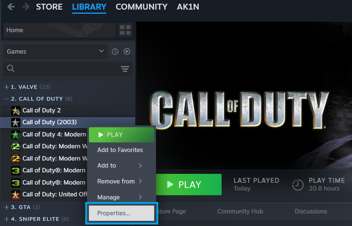
Task: Open the Games filter dropdown
Action: coord(55,51)
